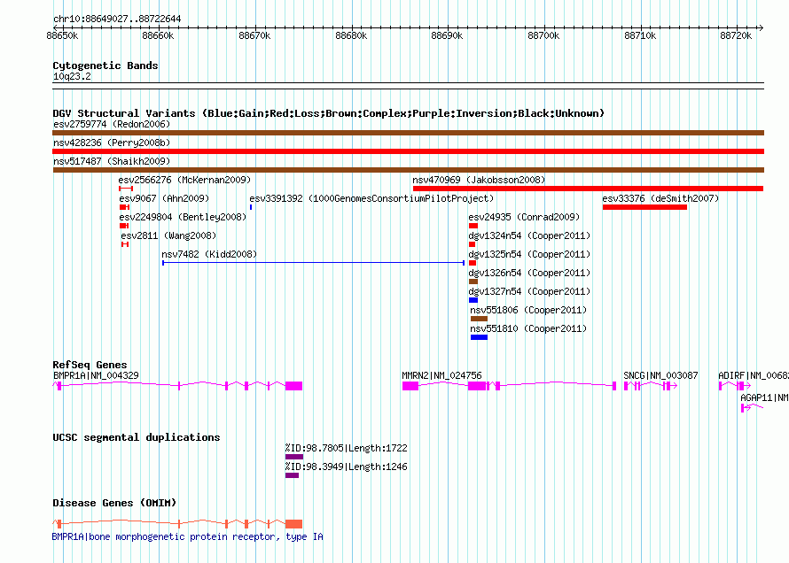Select the SNCG|NM_003087 gene label
Image resolution: width=789 pixels, height=563 pixels.
click(x=660, y=375)
